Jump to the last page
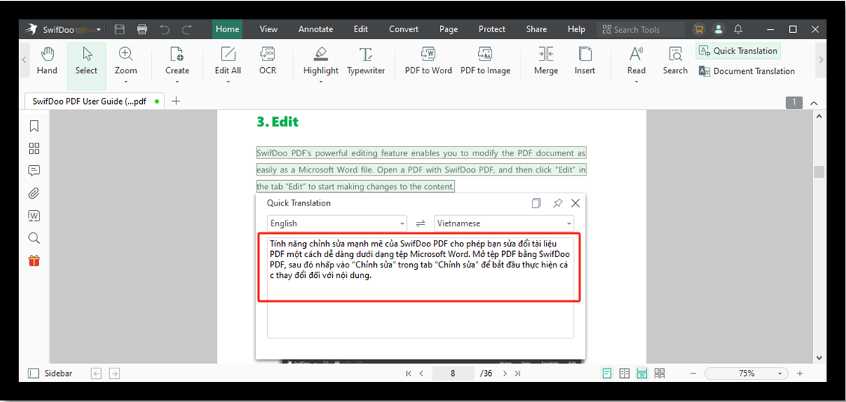846x402 pixels. click(x=518, y=373)
